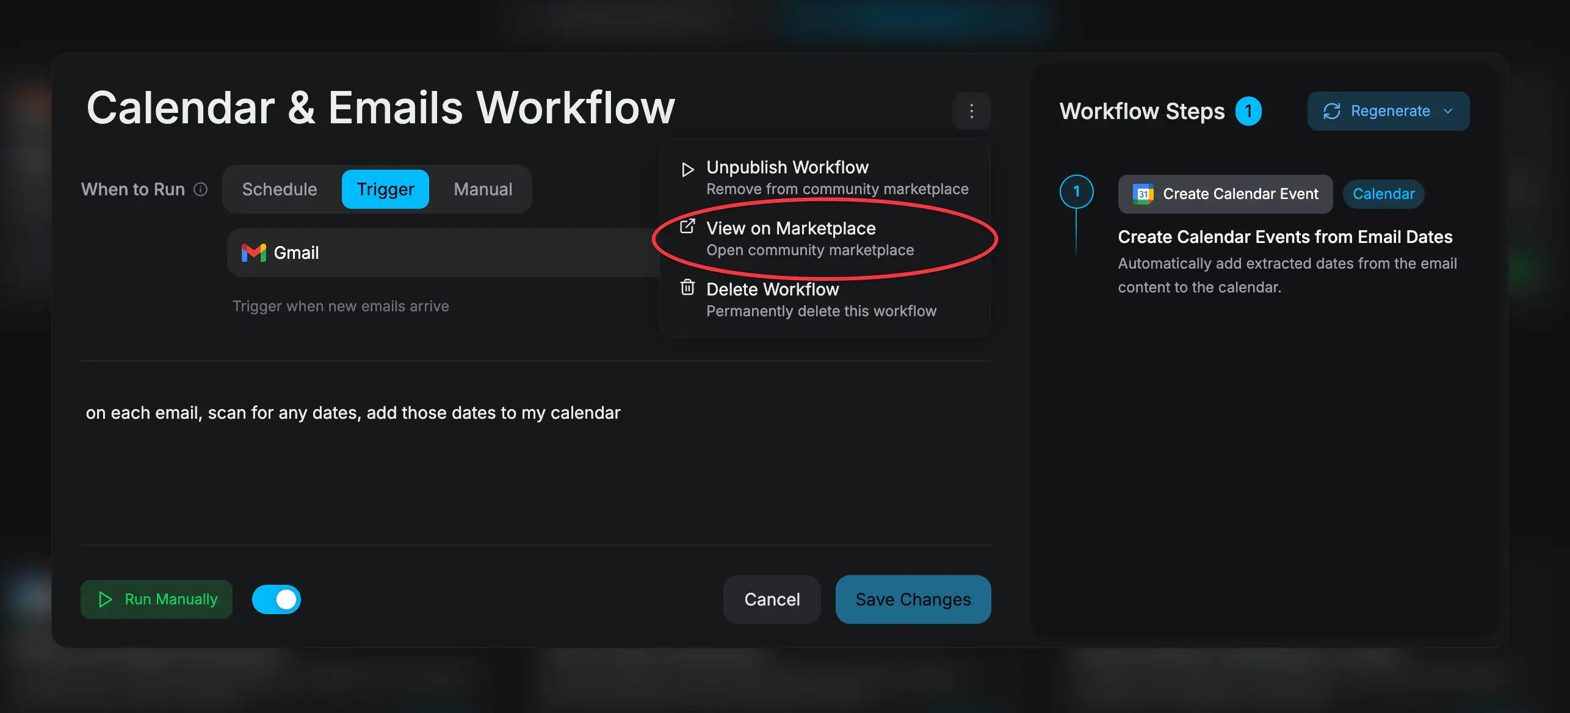Choose Unpublish Workflow from the menu
Viewport: 1570px width, 713px height.
point(787,167)
